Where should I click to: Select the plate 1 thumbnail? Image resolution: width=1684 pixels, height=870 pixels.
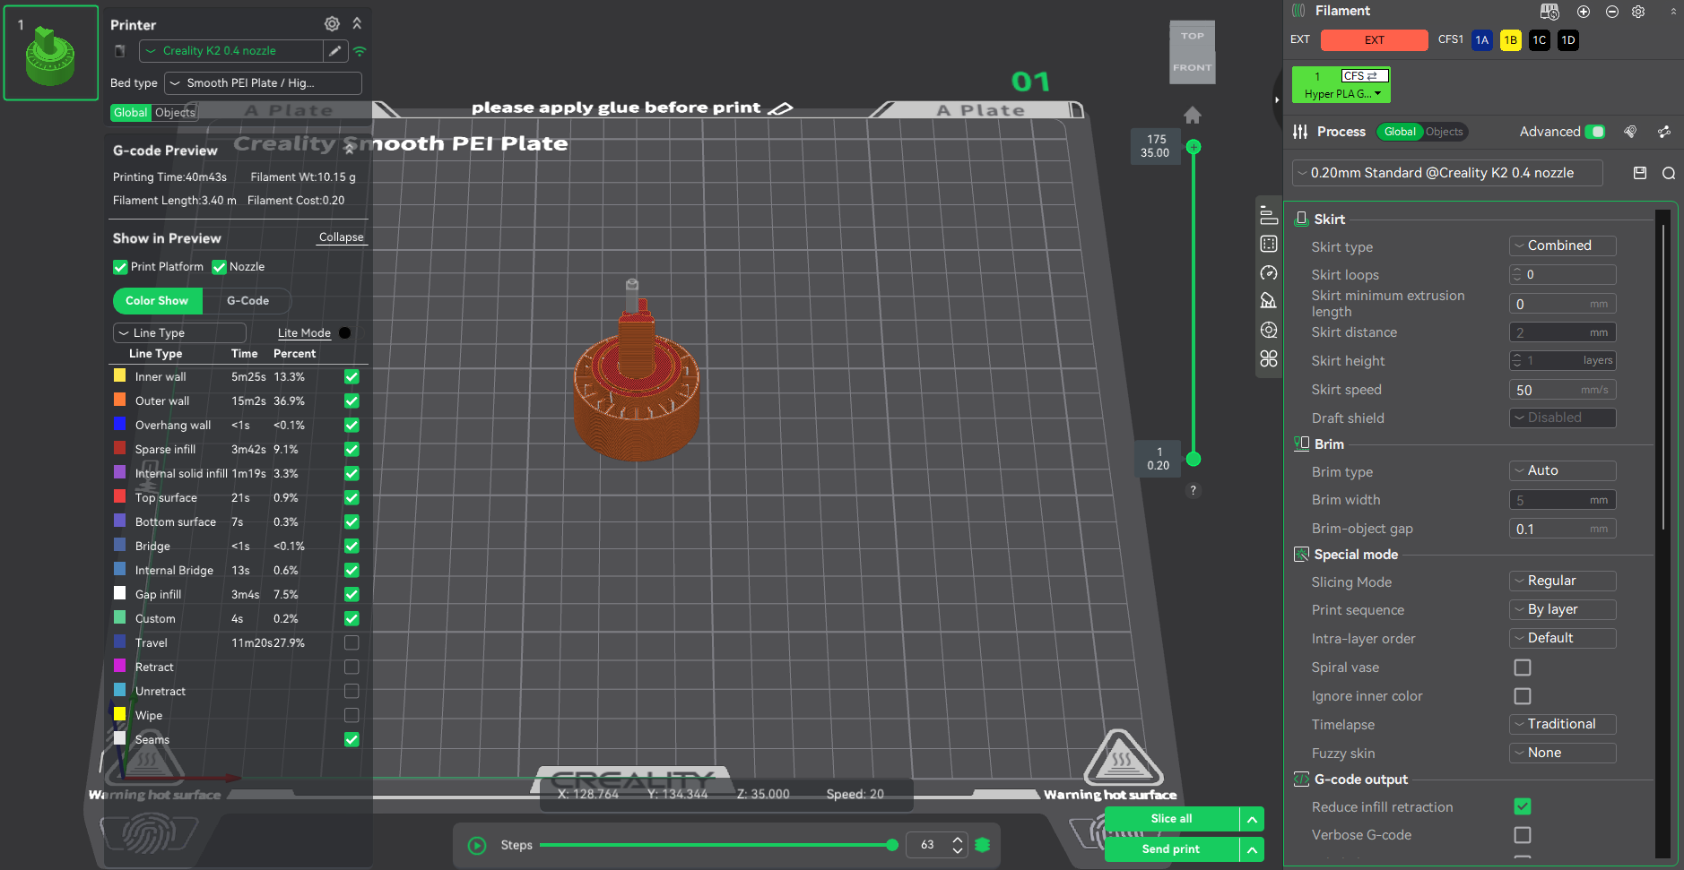click(51, 53)
